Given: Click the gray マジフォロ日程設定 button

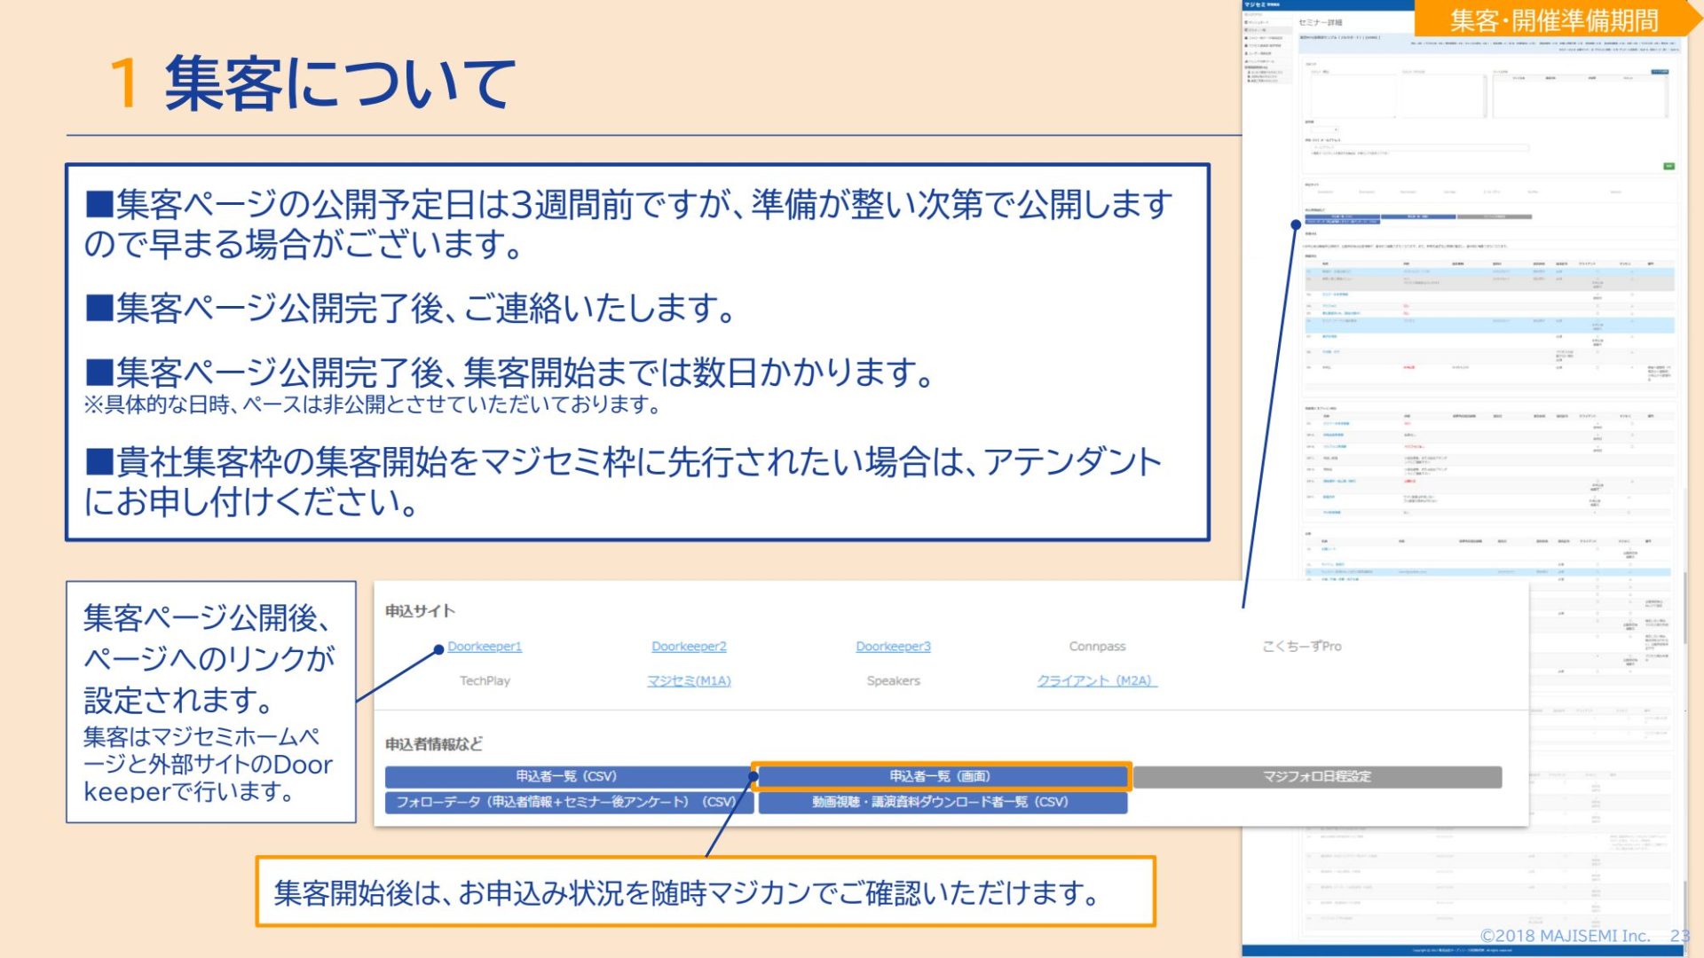Looking at the screenshot, I should click(x=1317, y=777).
